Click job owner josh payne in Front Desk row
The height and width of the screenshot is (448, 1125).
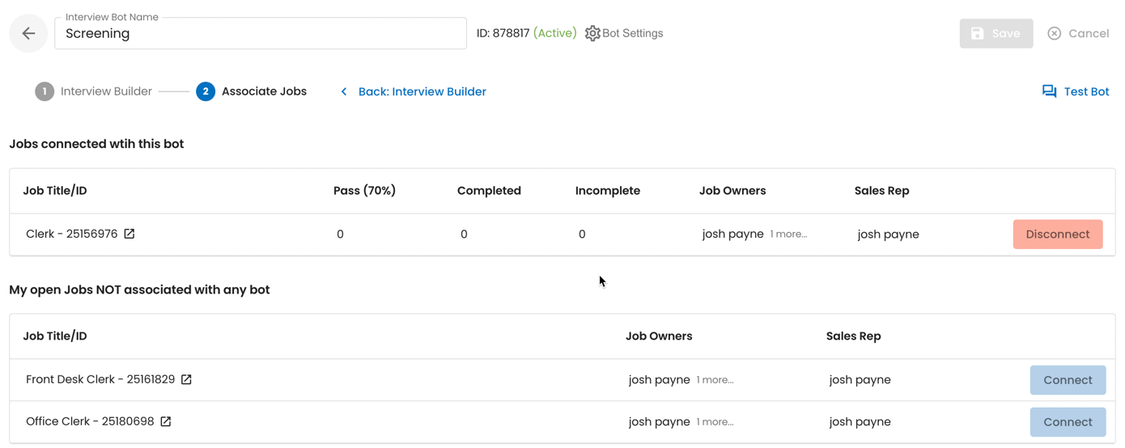(660, 379)
